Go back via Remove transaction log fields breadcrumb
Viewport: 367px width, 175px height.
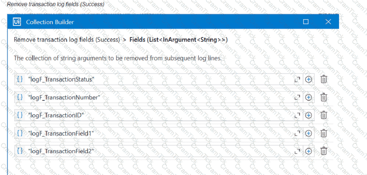click(x=67, y=40)
